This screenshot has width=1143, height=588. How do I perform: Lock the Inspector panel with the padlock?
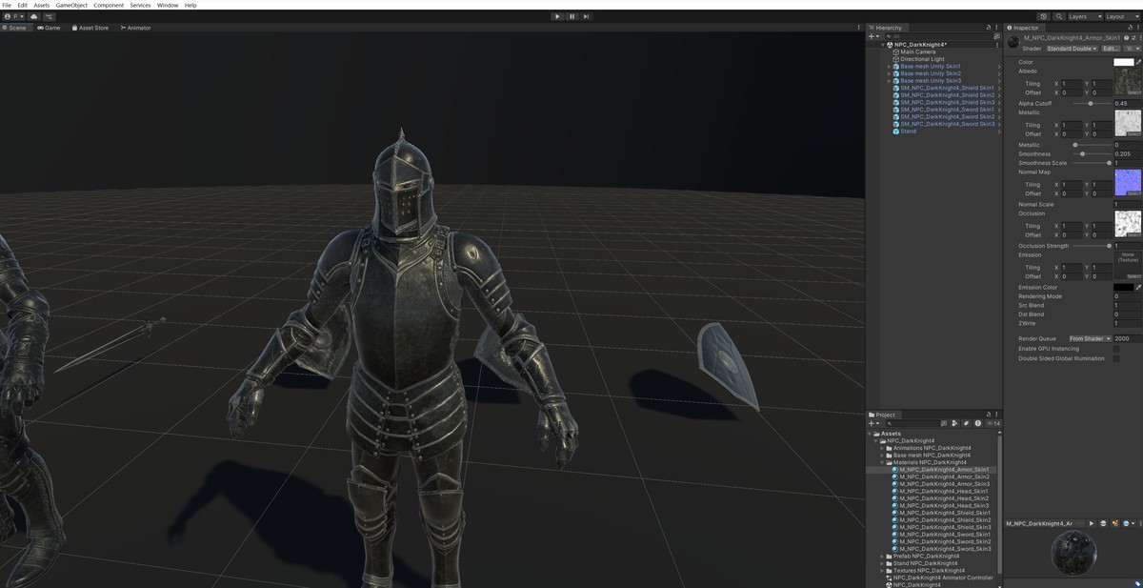tap(1130, 28)
